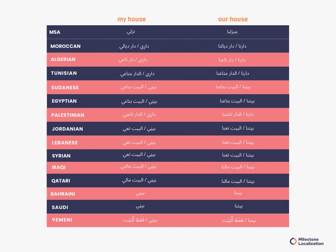Viewport: 336px width, 252px height.
Task: Select the SYRIAN row label
Action: (61, 156)
